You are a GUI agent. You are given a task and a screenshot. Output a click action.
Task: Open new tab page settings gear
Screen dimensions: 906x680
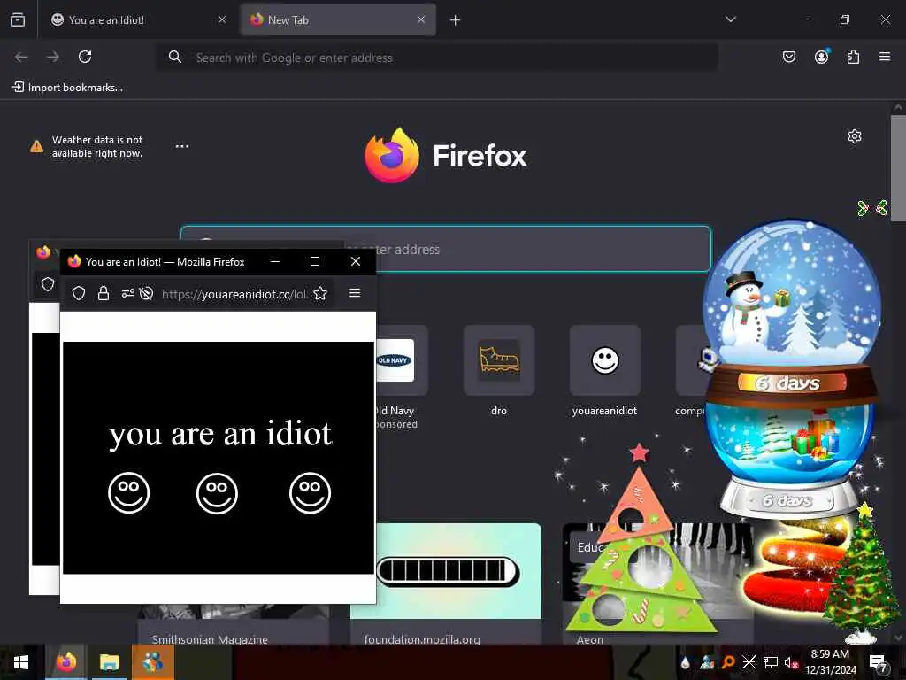tap(855, 136)
